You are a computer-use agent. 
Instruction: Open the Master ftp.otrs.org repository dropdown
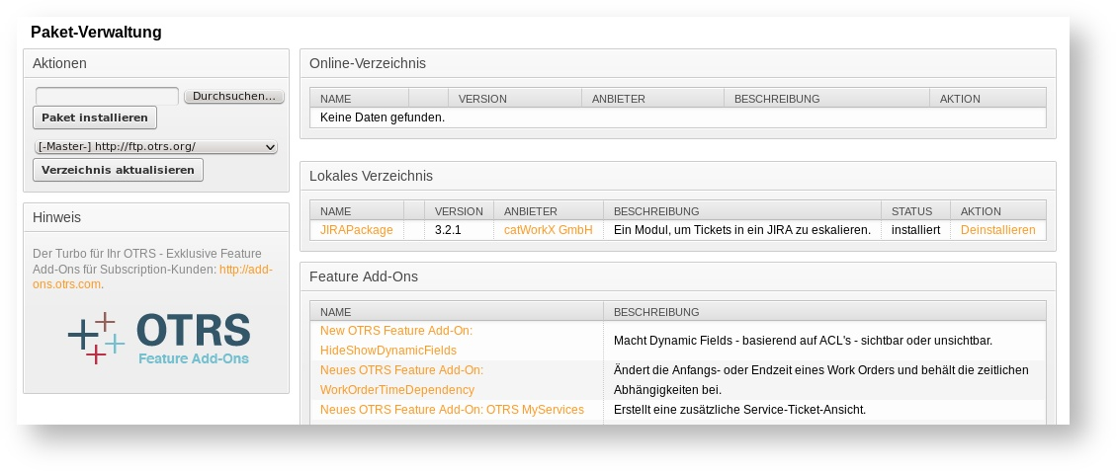[156, 147]
